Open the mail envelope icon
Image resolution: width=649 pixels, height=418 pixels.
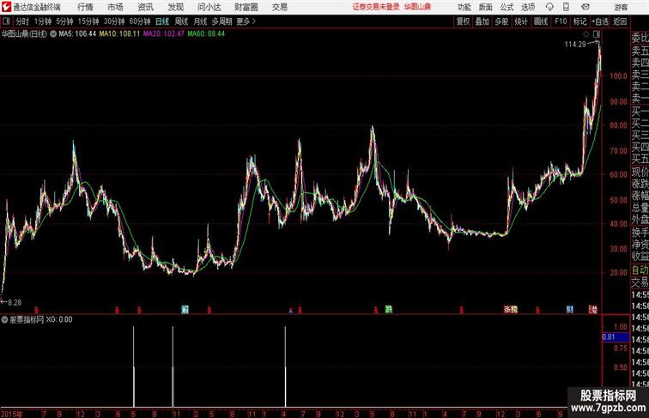point(585,7)
